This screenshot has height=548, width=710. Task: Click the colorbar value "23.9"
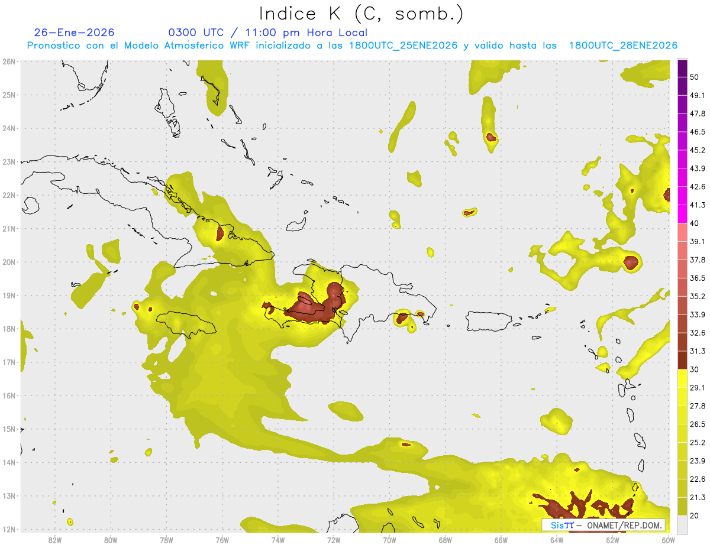(698, 461)
